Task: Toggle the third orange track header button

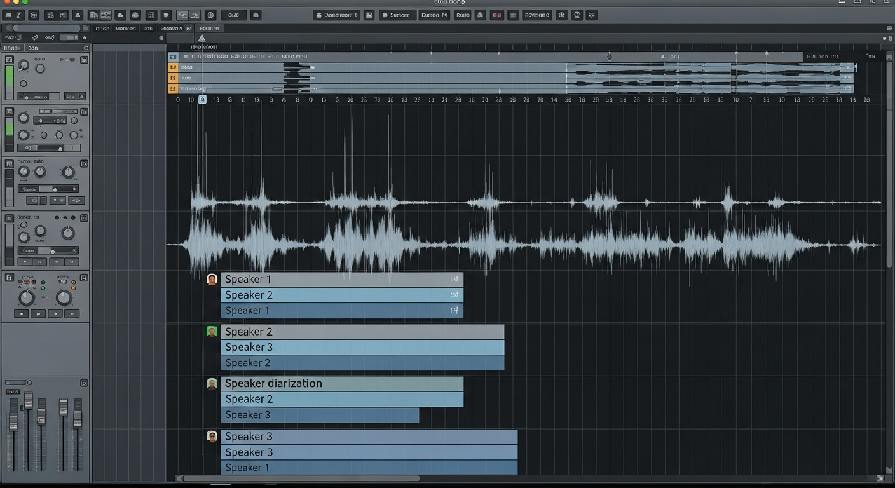Action: point(172,88)
